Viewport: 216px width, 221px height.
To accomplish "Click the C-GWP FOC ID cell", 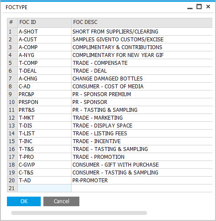I will pos(44,165).
